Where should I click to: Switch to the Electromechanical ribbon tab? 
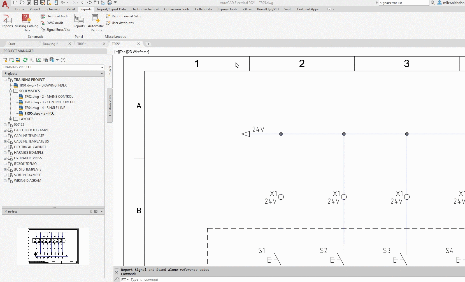(145, 9)
